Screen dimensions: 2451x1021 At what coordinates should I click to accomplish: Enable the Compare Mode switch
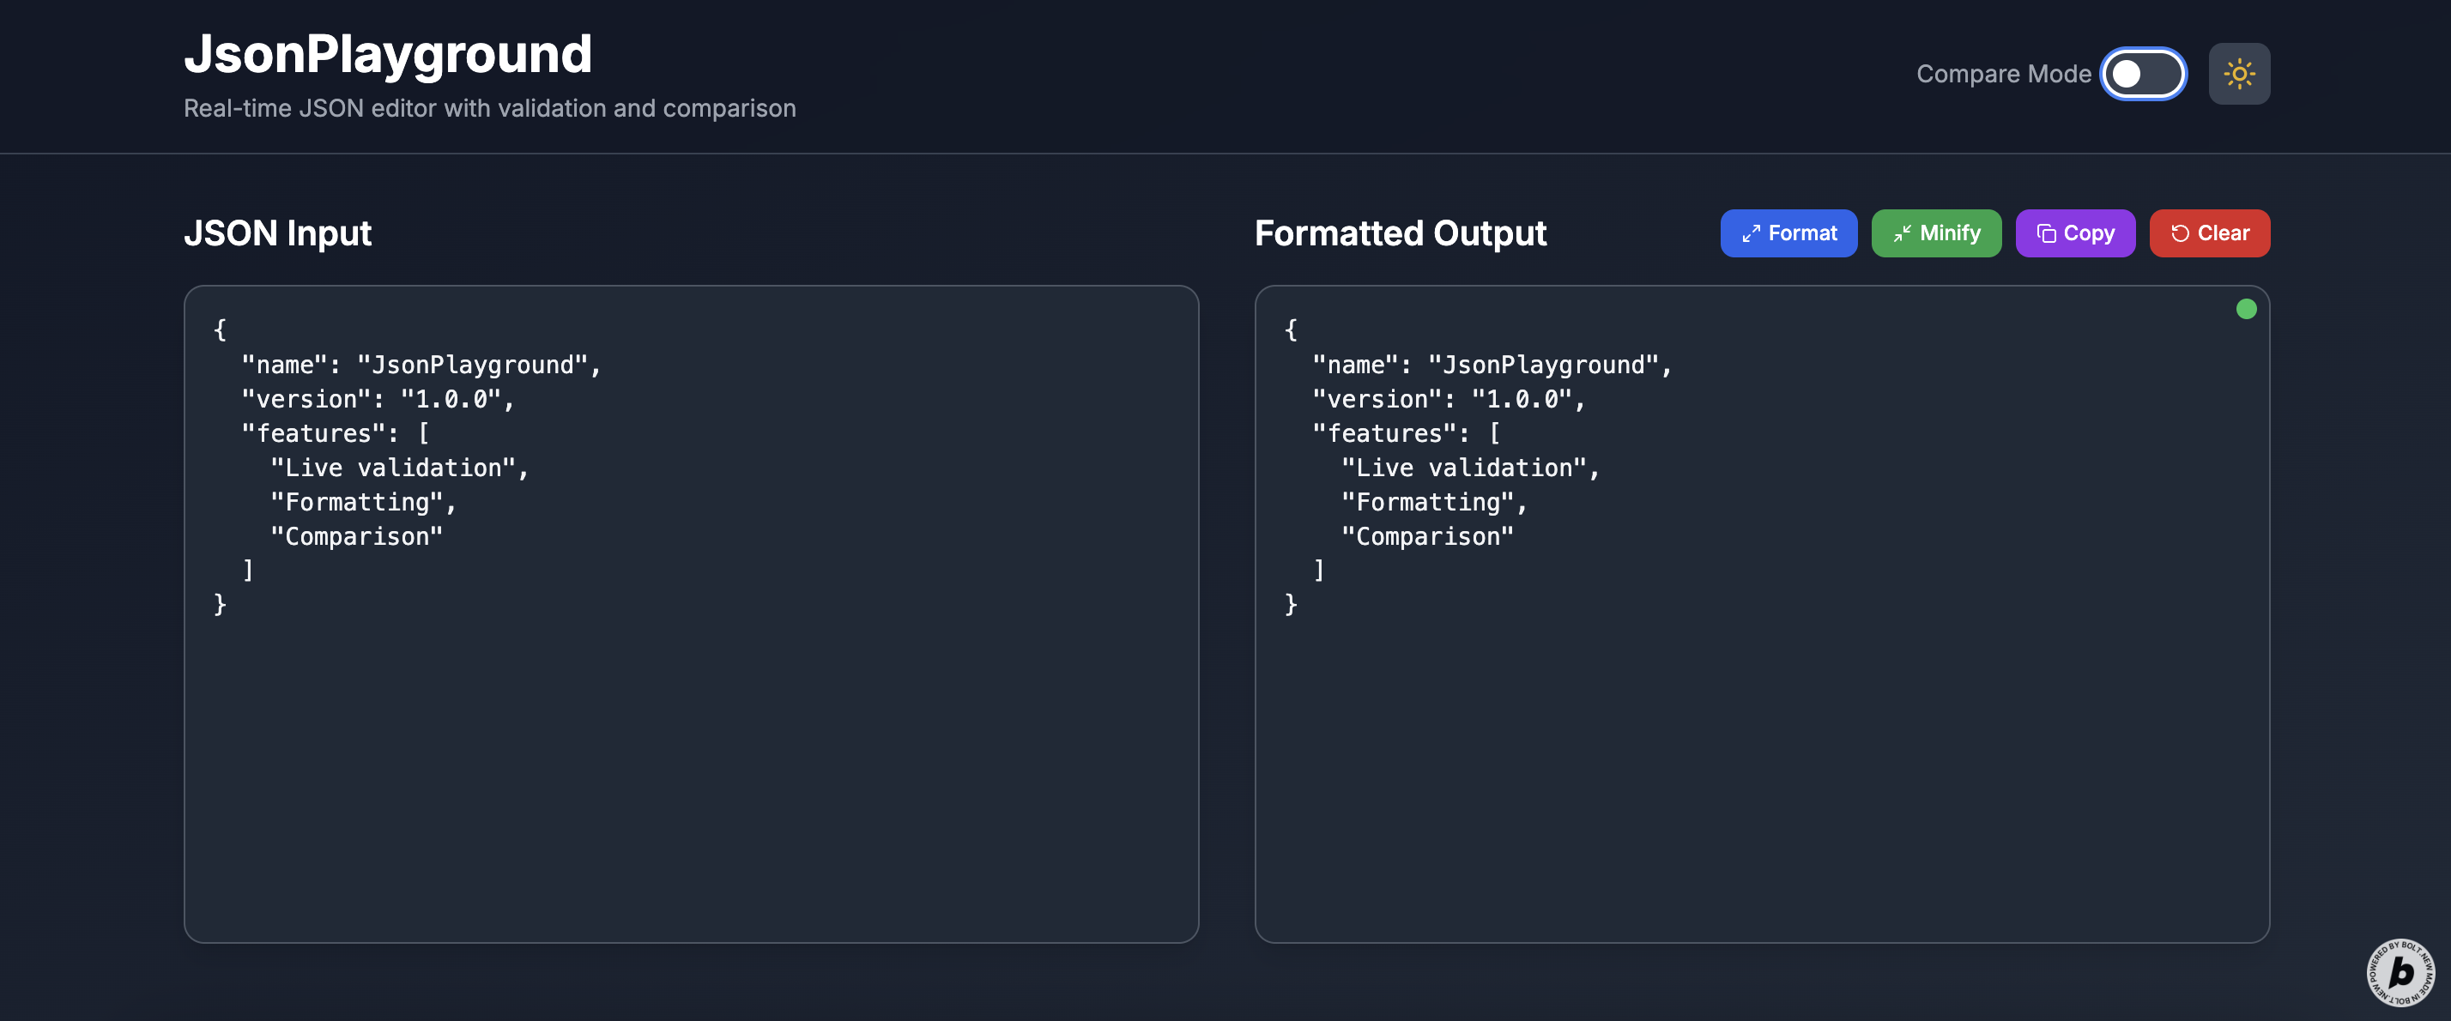point(2143,73)
